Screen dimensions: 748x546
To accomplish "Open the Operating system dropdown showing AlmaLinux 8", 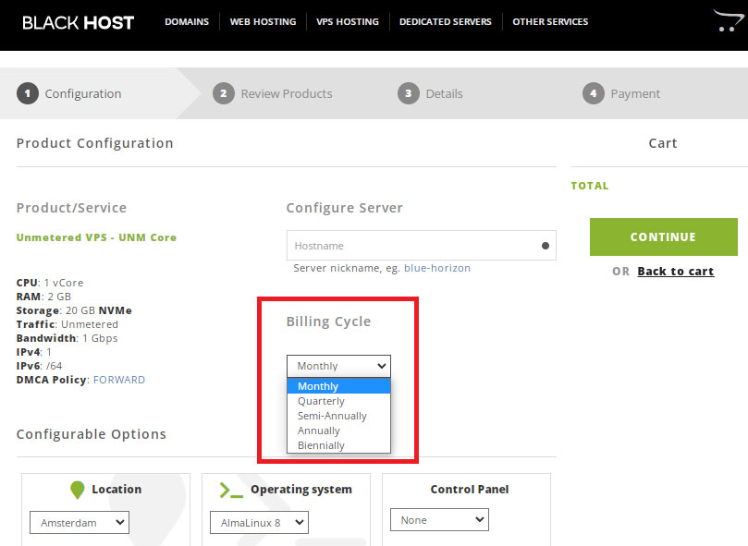I will pyautogui.click(x=259, y=523).
